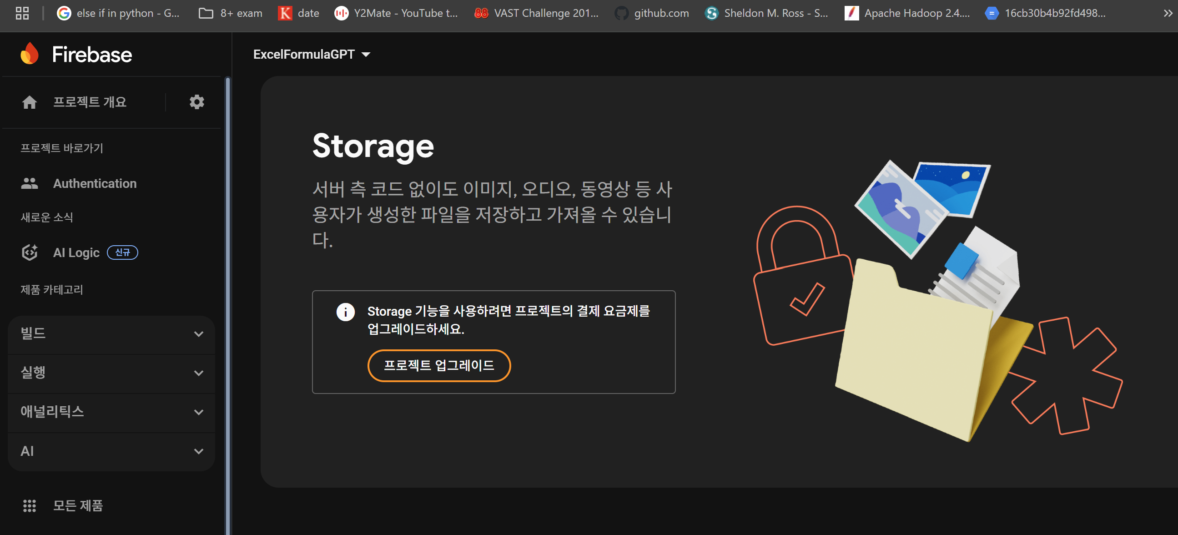The width and height of the screenshot is (1178, 535).
Task: Click the '서버 측 코드 없이도' description text
Action: coord(493,214)
